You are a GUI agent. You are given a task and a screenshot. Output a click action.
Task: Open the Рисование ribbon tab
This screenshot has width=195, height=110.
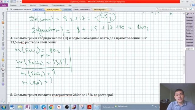click(x=44, y=5)
